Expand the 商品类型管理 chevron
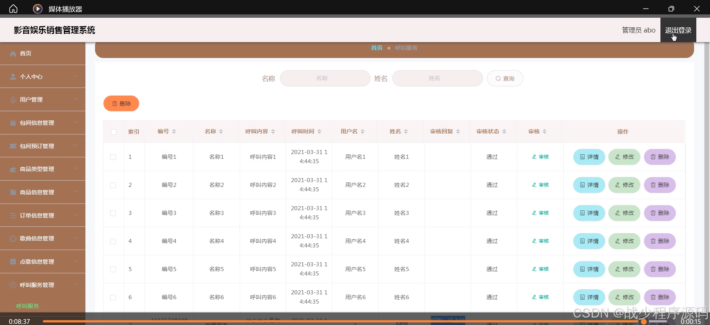The image size is (710, 325). [x=75, y=168]
